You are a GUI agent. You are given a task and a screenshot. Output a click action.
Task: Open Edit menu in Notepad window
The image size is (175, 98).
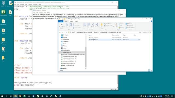(x=37, y=13)
